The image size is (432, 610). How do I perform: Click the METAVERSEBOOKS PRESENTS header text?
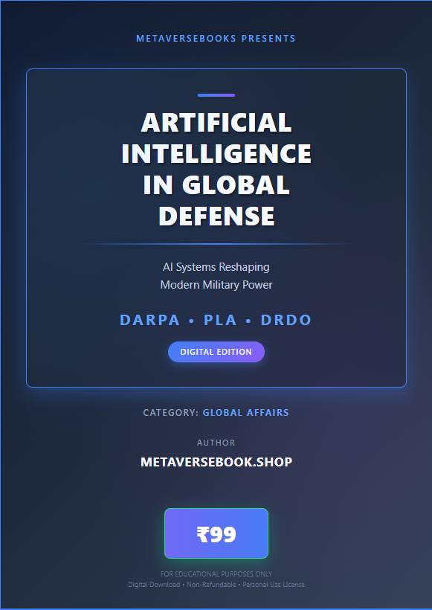(216, 39)
